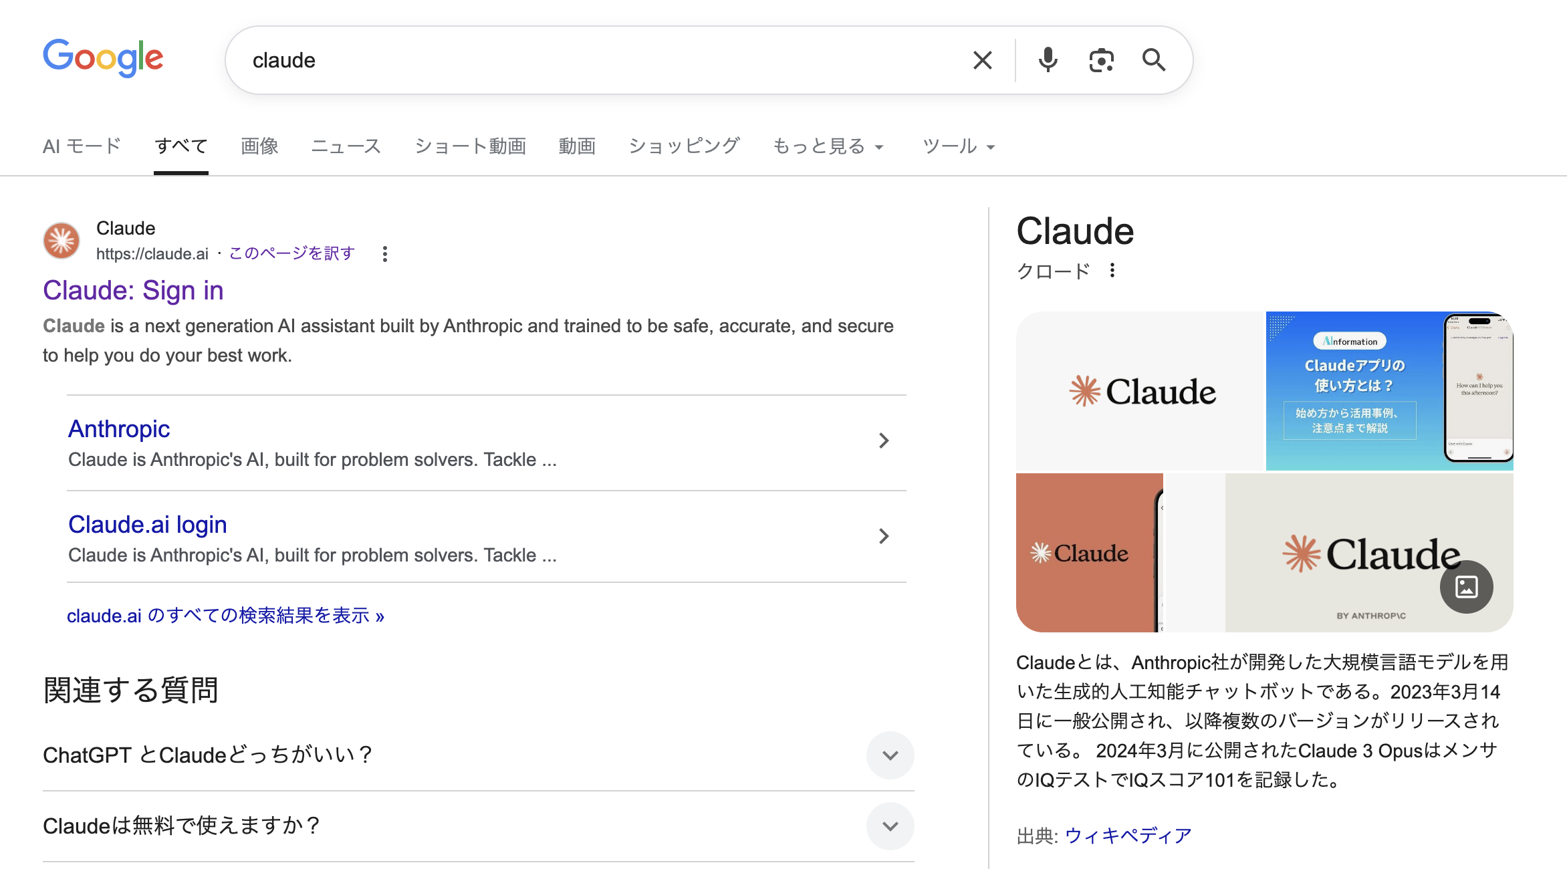Open the white Claude logo image

[x=1140, y=391]
